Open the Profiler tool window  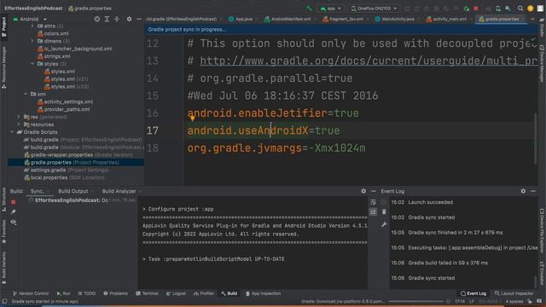point(204,293)
